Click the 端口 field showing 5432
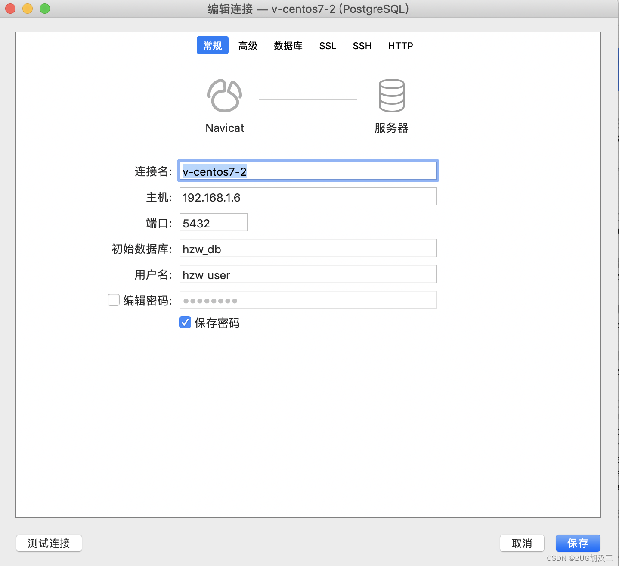The height and width of the screenshot is (566, 619). coord(213,222)
